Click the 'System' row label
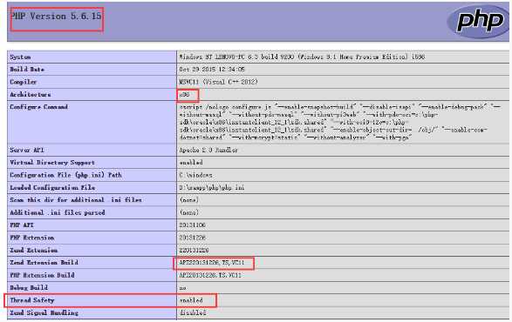Image resolution: width=512 pixels, height=322 pixels. tap(20, 57)
